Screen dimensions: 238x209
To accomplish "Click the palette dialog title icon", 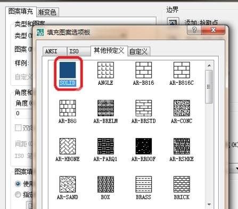I will tap(40, 33).
